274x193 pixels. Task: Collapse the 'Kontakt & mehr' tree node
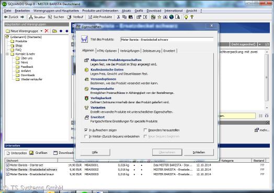(7, 54)
